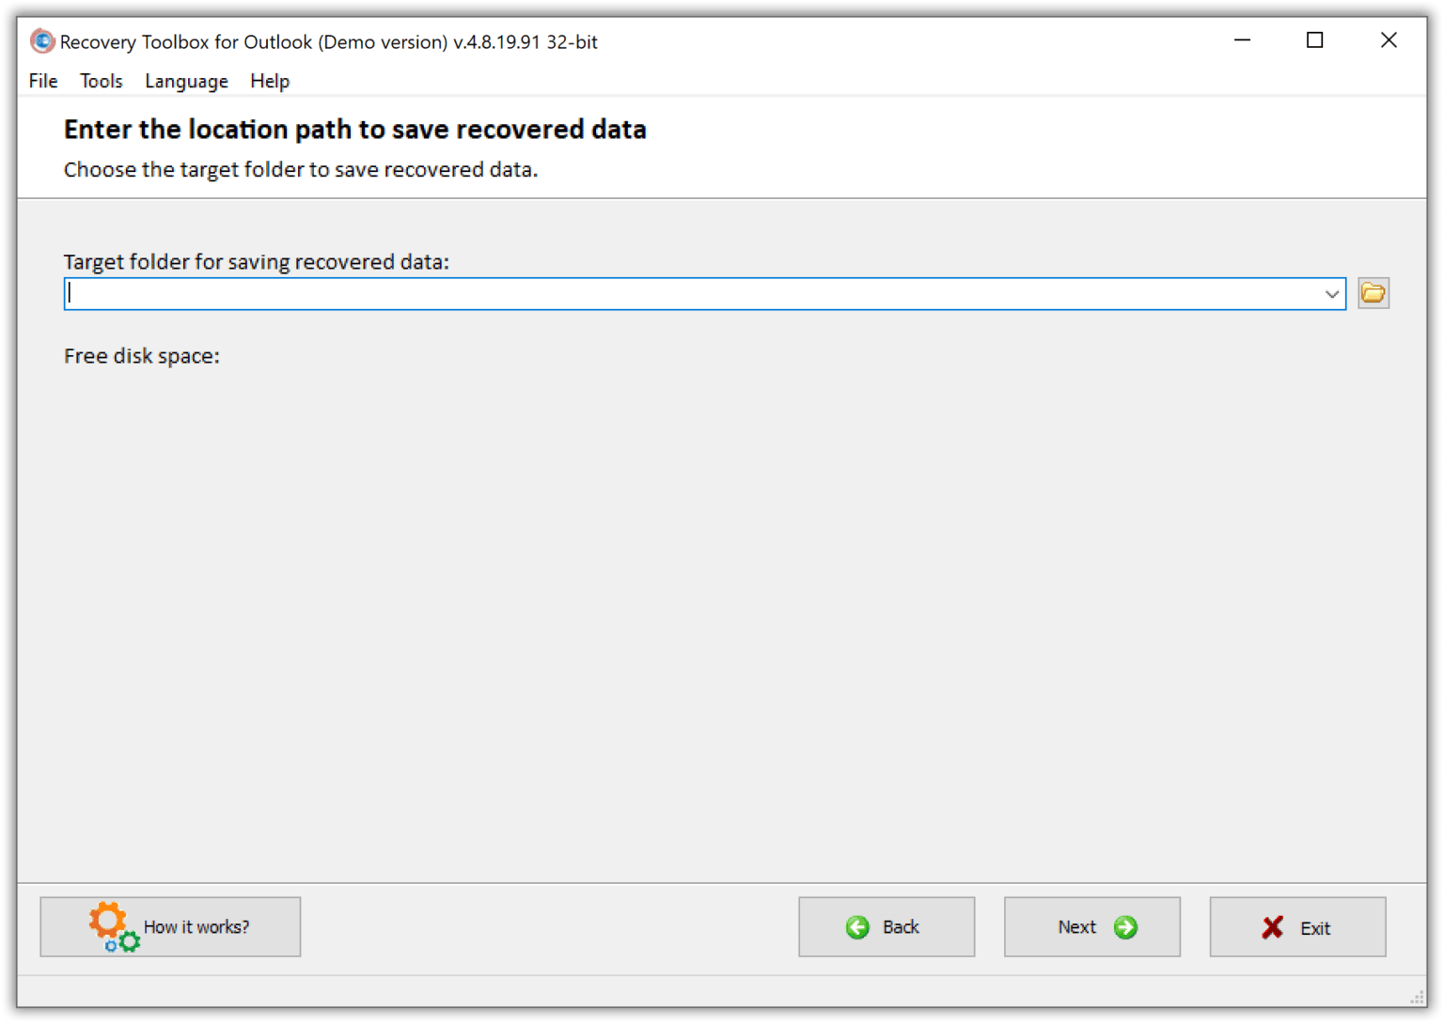Click the How it works button

pyautogui.click(x=170, y=926)
